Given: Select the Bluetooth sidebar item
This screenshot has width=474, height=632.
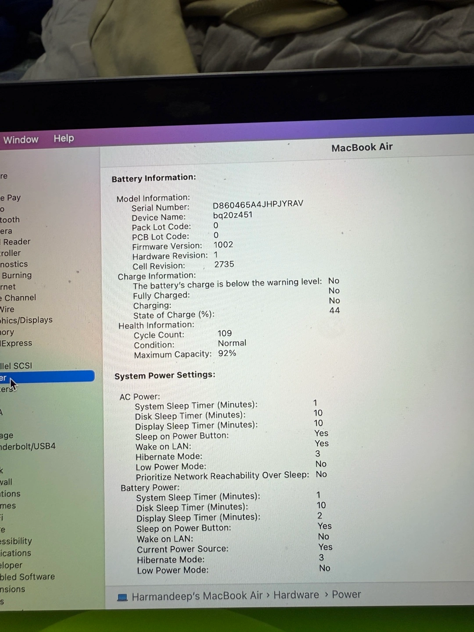Looking at the screenshot, I should point(10,219).
